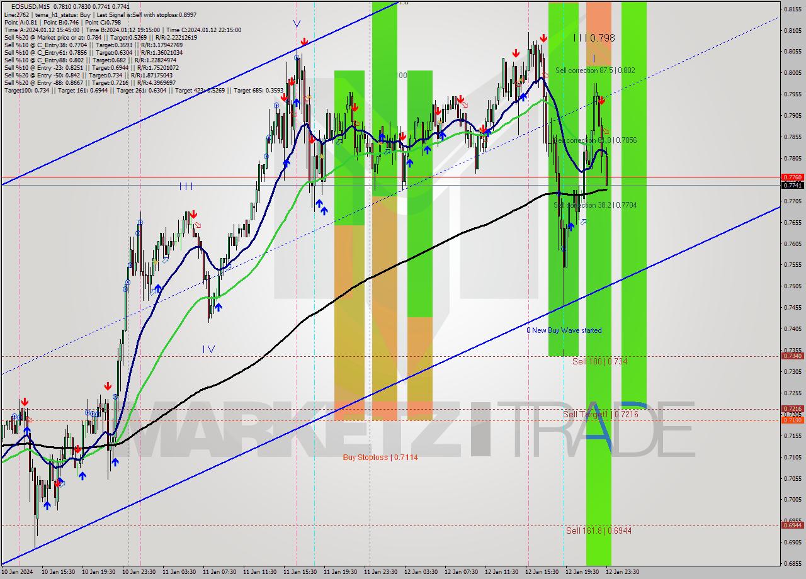
Task: Click the 'Time A:2024.01.12 15:45:00' info line
Action: (122, 30)
